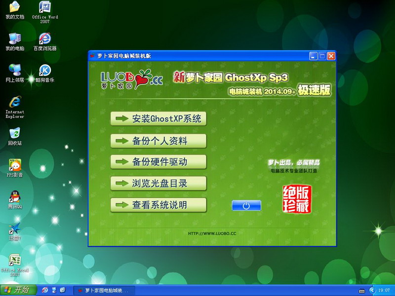
Task: Launch PPS影音 desktop shortcut
Action: pyautogui.click(x=15, y=168)
